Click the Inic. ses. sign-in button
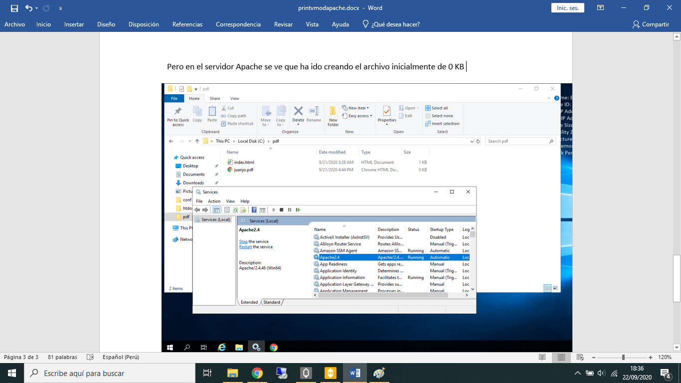The height and width of the screenshot is (383, 681). 567,8
